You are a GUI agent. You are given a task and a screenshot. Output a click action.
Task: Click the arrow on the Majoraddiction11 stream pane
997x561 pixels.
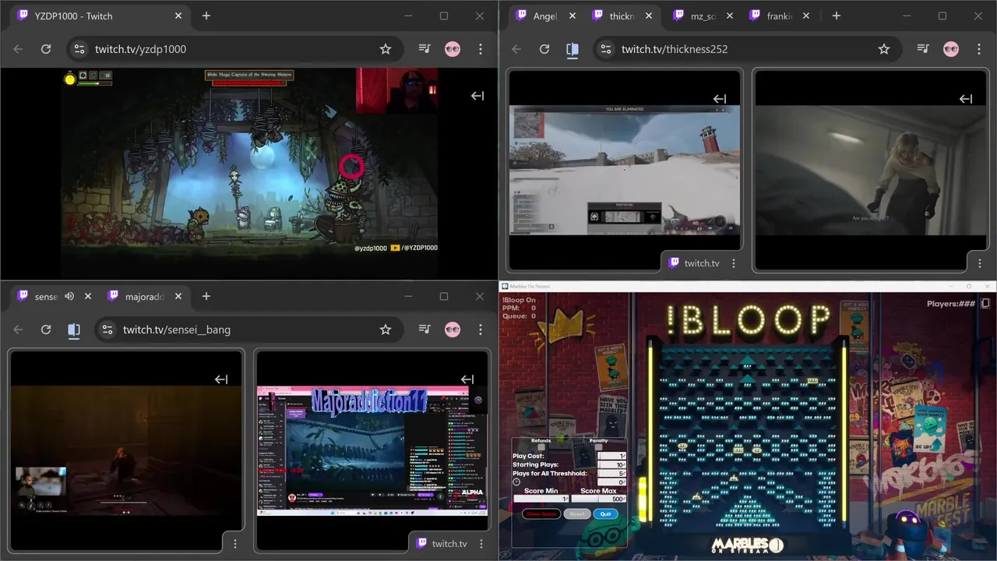(x=467, y=379)
